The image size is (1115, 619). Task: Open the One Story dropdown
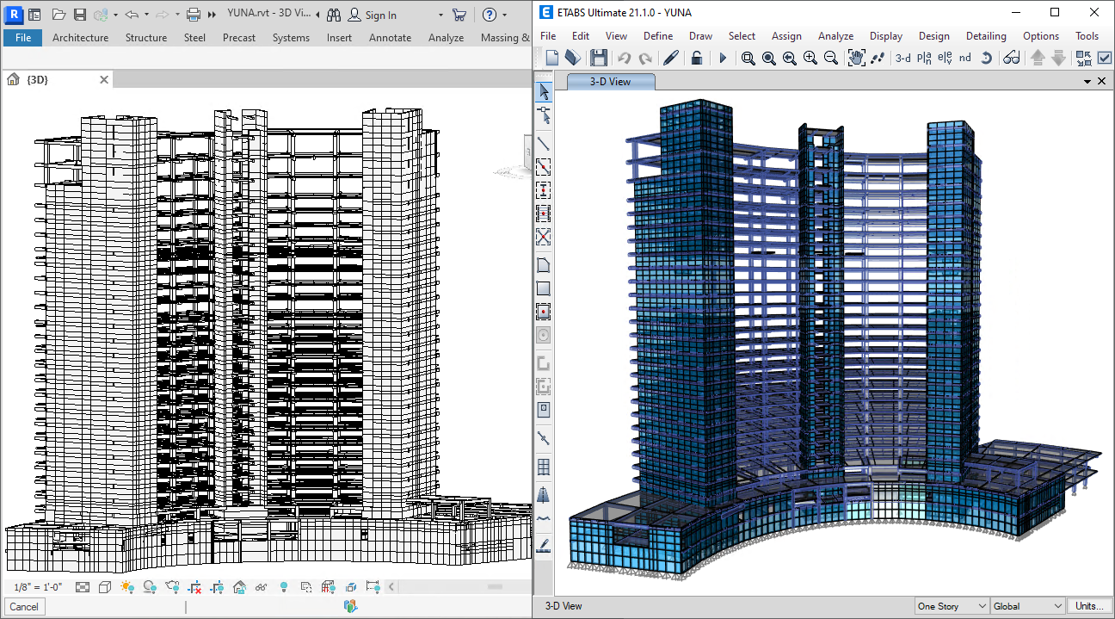click(x=951, y=606)
